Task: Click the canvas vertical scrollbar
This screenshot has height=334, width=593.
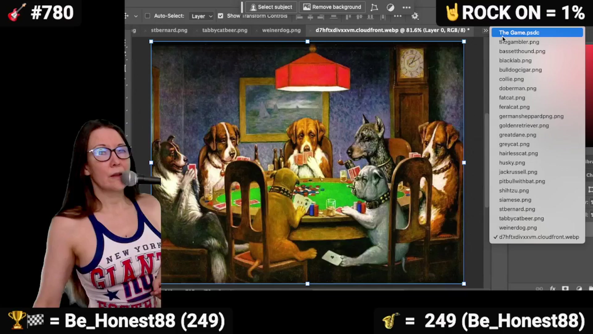Action: tap(487, 161)
